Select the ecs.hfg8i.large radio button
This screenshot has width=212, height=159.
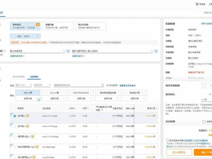pos(15,147)
